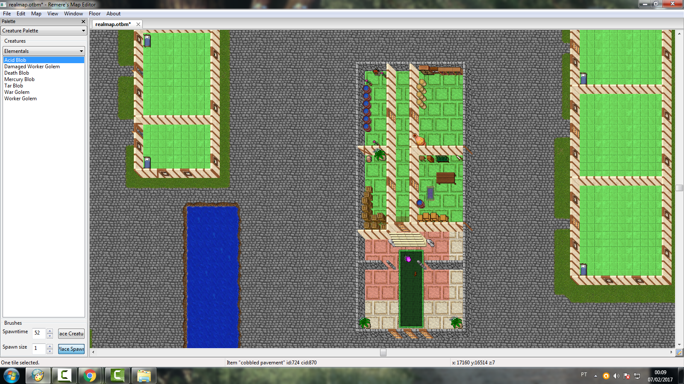Close the realmap.otbm tab
The width and height of the screenshot is (684, 384).
point(138,24)
